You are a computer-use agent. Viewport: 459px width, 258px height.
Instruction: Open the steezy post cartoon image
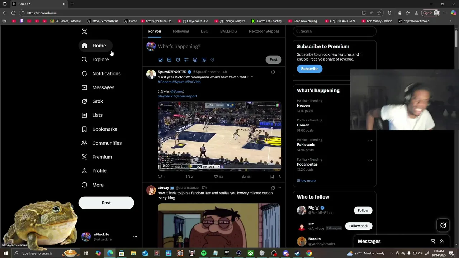click(x=219, y=225)
